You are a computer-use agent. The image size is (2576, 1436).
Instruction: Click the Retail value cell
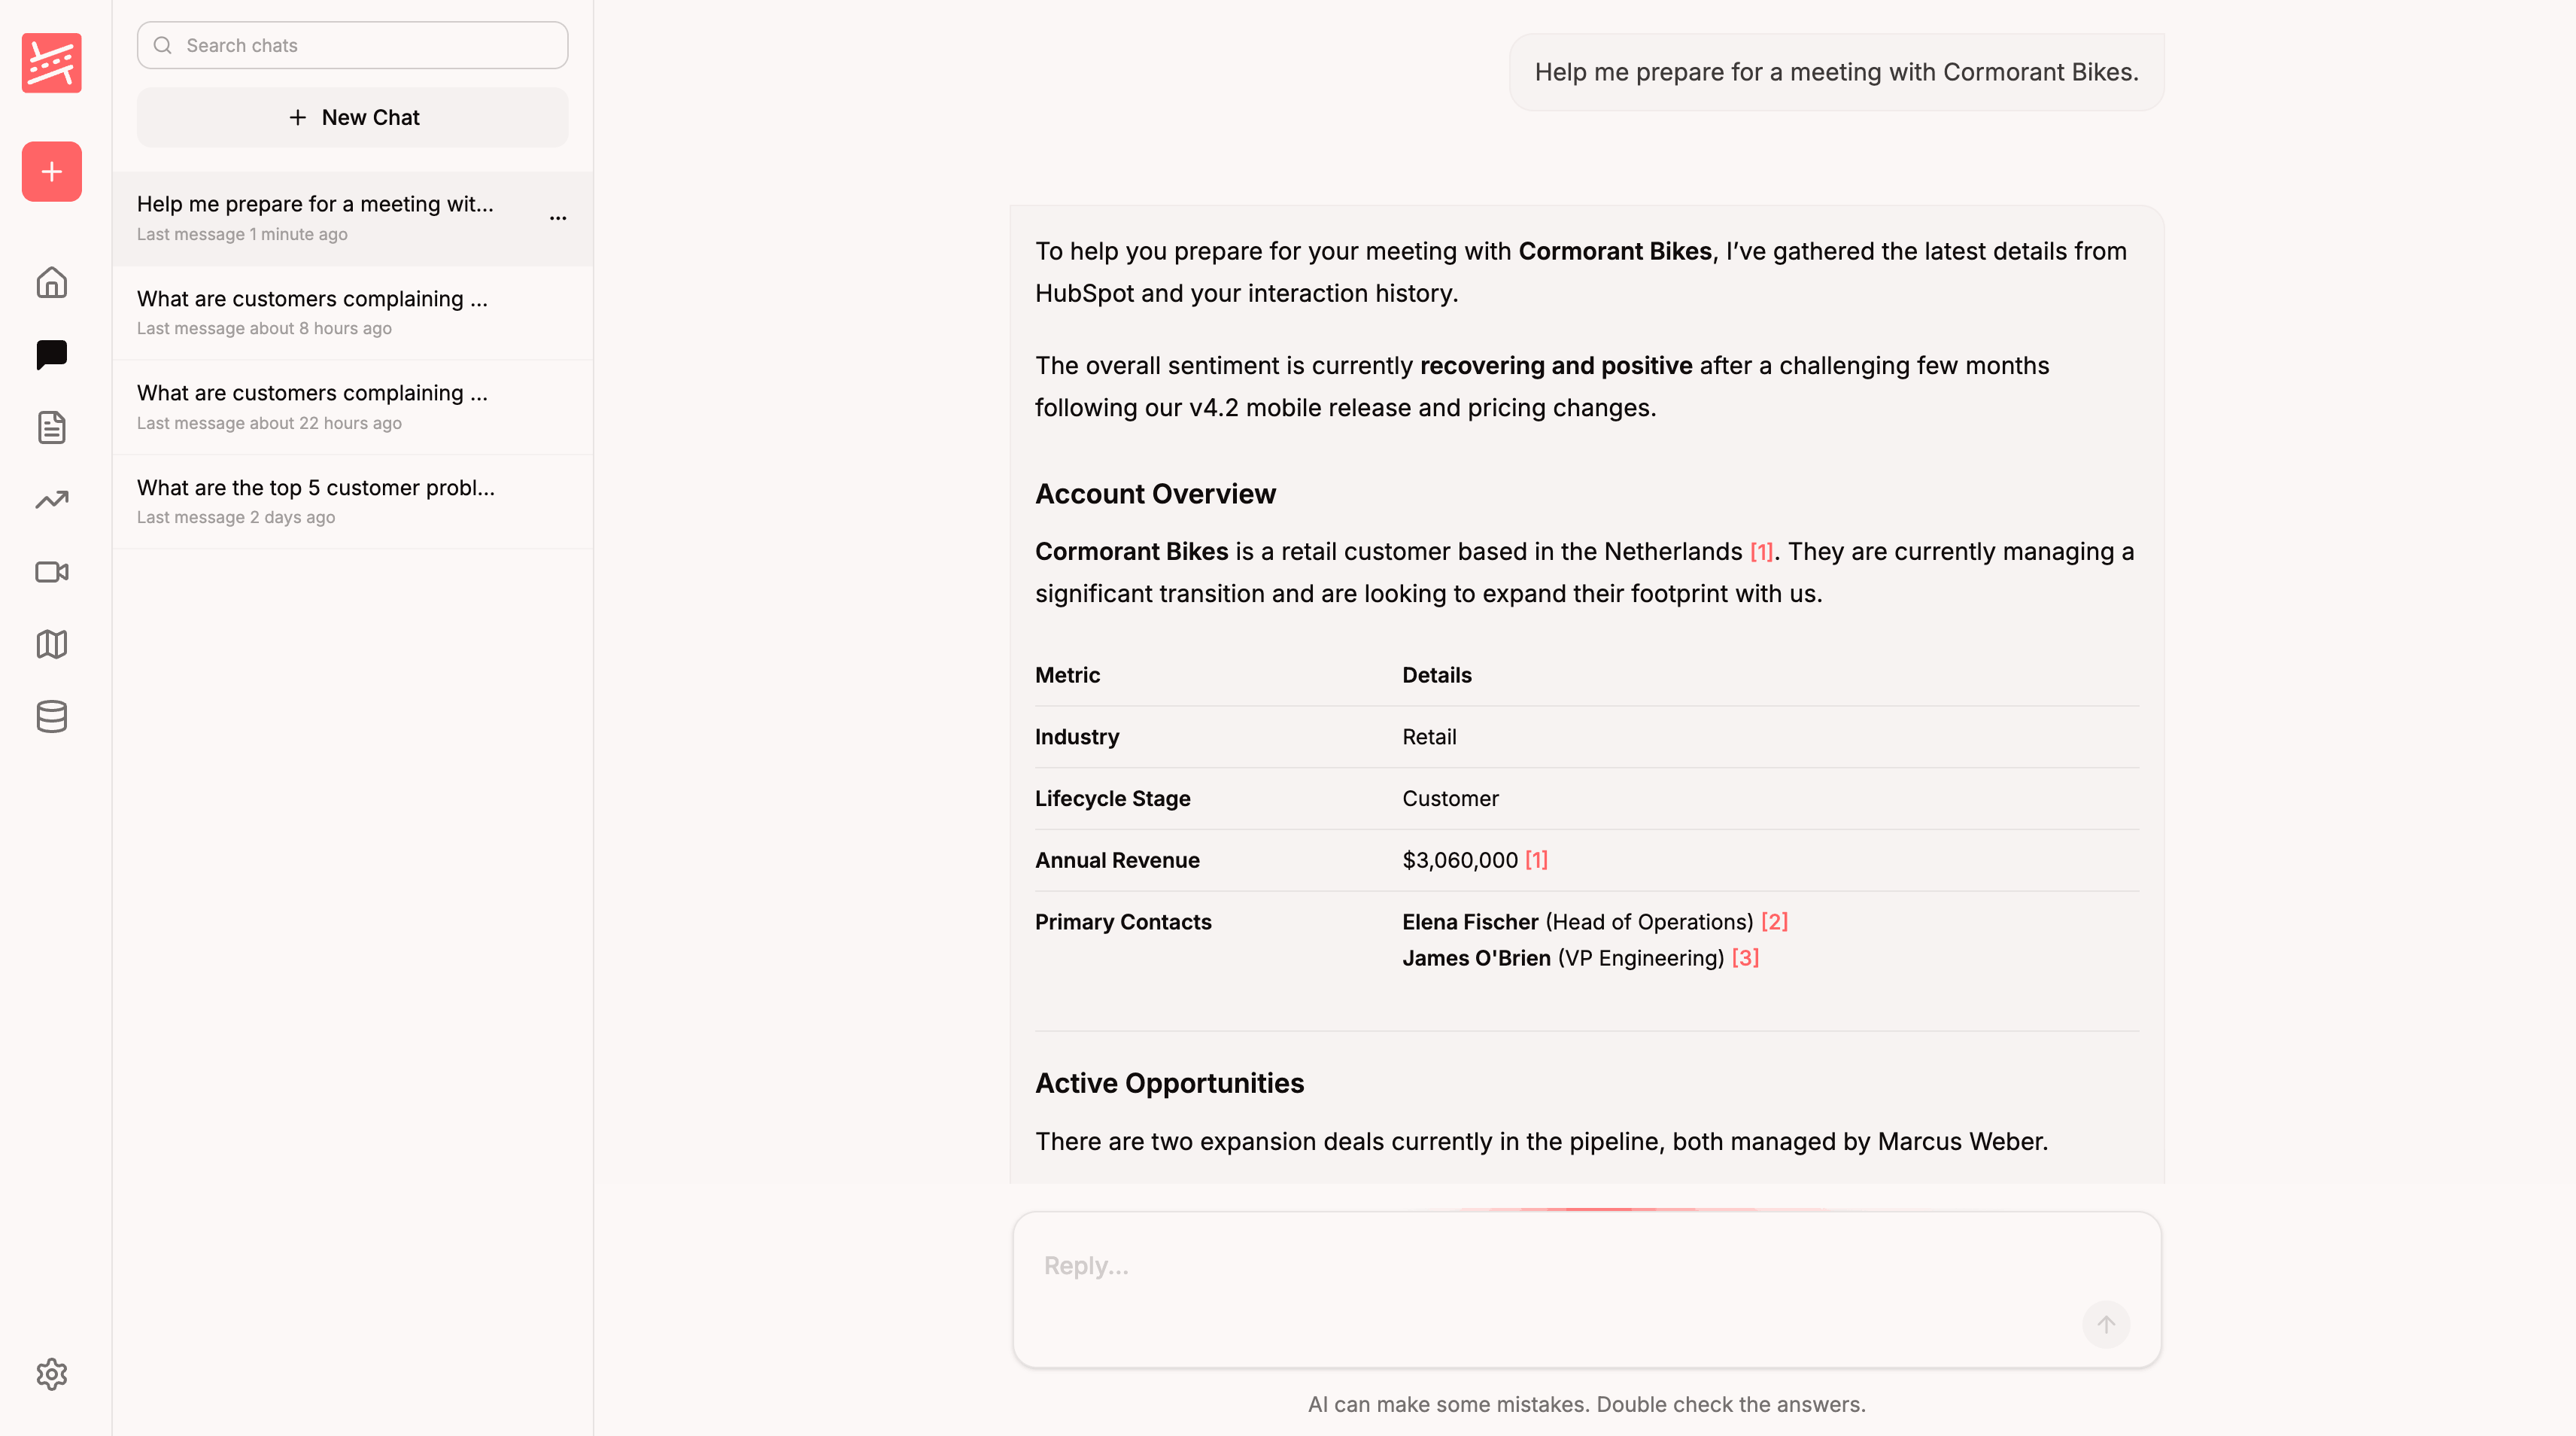tap(1429, 737)
